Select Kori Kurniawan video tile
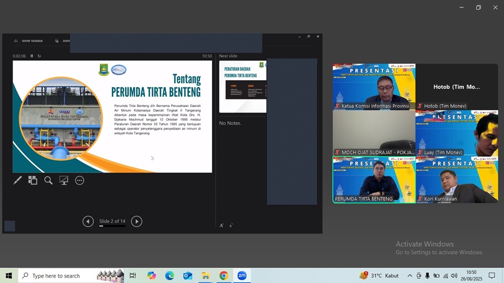Image resolution: width=504 pixels, height=283 pixels. tap(457, 180)
